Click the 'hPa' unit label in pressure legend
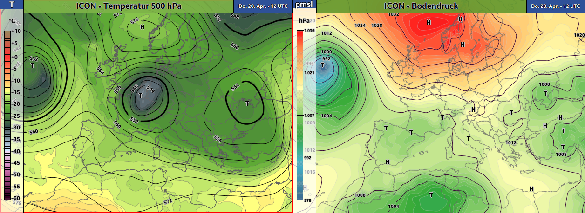 coord(304,21)
